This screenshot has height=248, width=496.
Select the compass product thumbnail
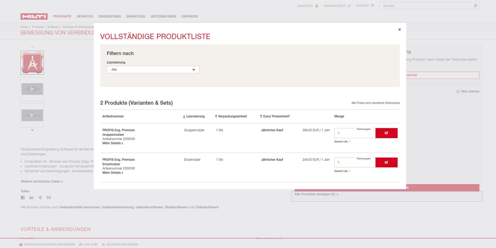(x=32, y=63)
